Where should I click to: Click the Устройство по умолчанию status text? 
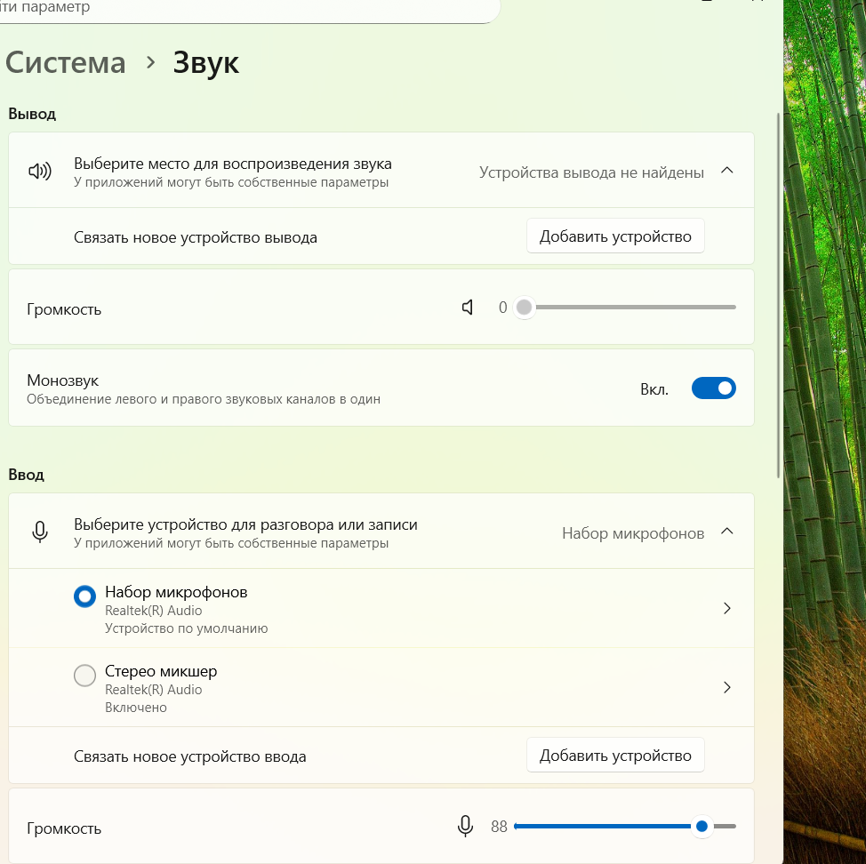(x=186, y=628)
